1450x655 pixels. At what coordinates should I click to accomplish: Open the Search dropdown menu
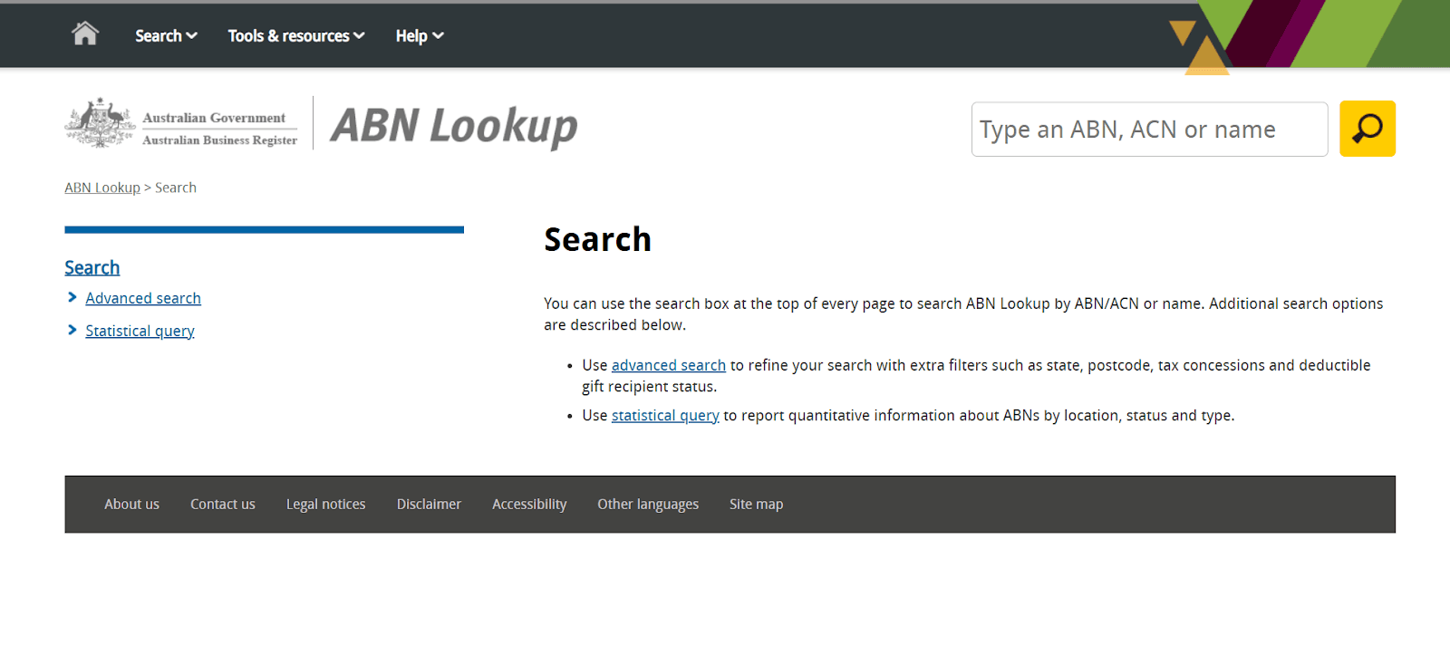[x=166, y=35]
